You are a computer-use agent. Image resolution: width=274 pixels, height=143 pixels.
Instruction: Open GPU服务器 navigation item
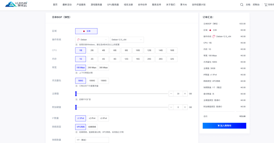tap(113, 5)
